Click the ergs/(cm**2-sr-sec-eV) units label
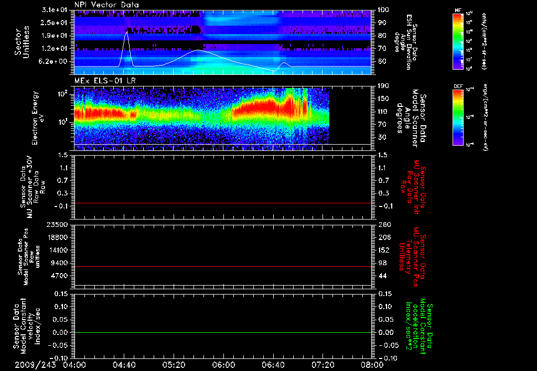 485,117
